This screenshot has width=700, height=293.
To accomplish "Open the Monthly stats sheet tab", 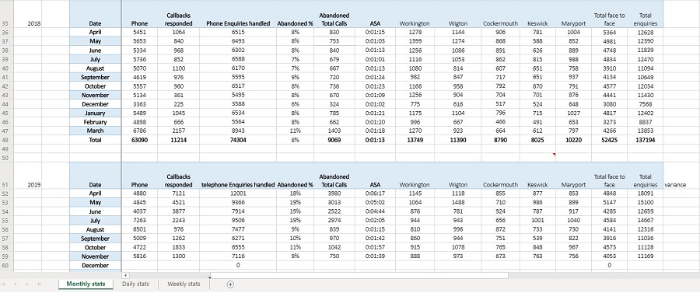I will (x=86, y=284).
